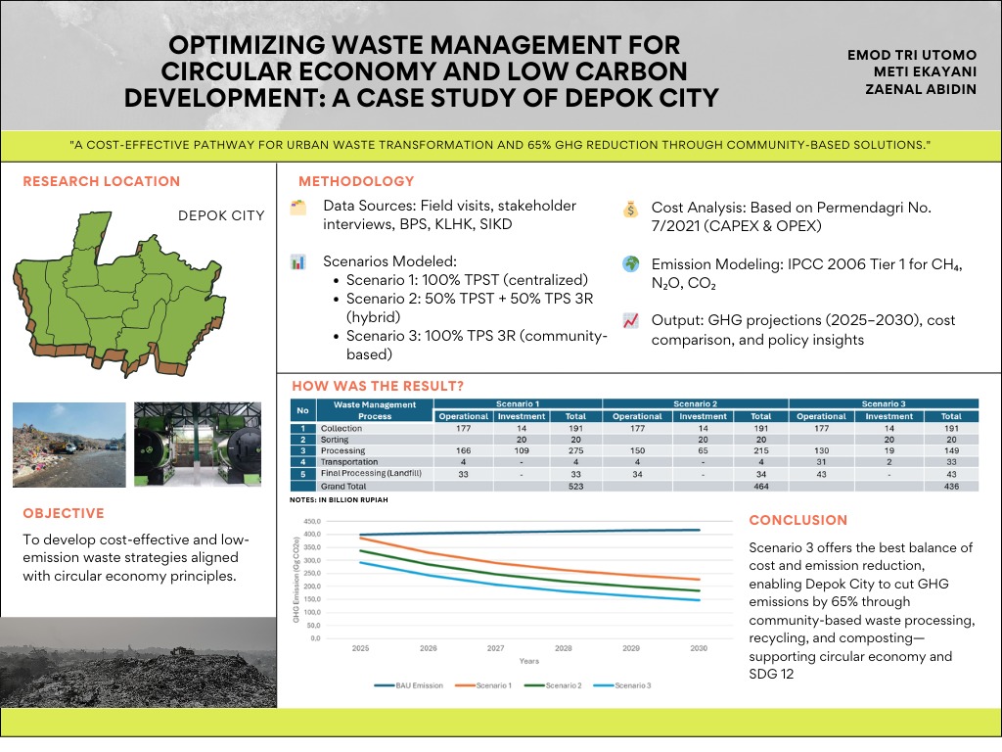1002x752 pixels.
Task: Open the green processing machines photo
Action: pos(198,444)
